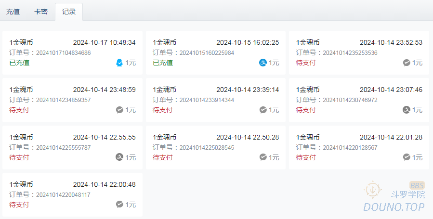The height and width of the screenshot is (219, 433).
Task: Click WeChat pay icon on 22:01:28 order
Action: point(407,157)
